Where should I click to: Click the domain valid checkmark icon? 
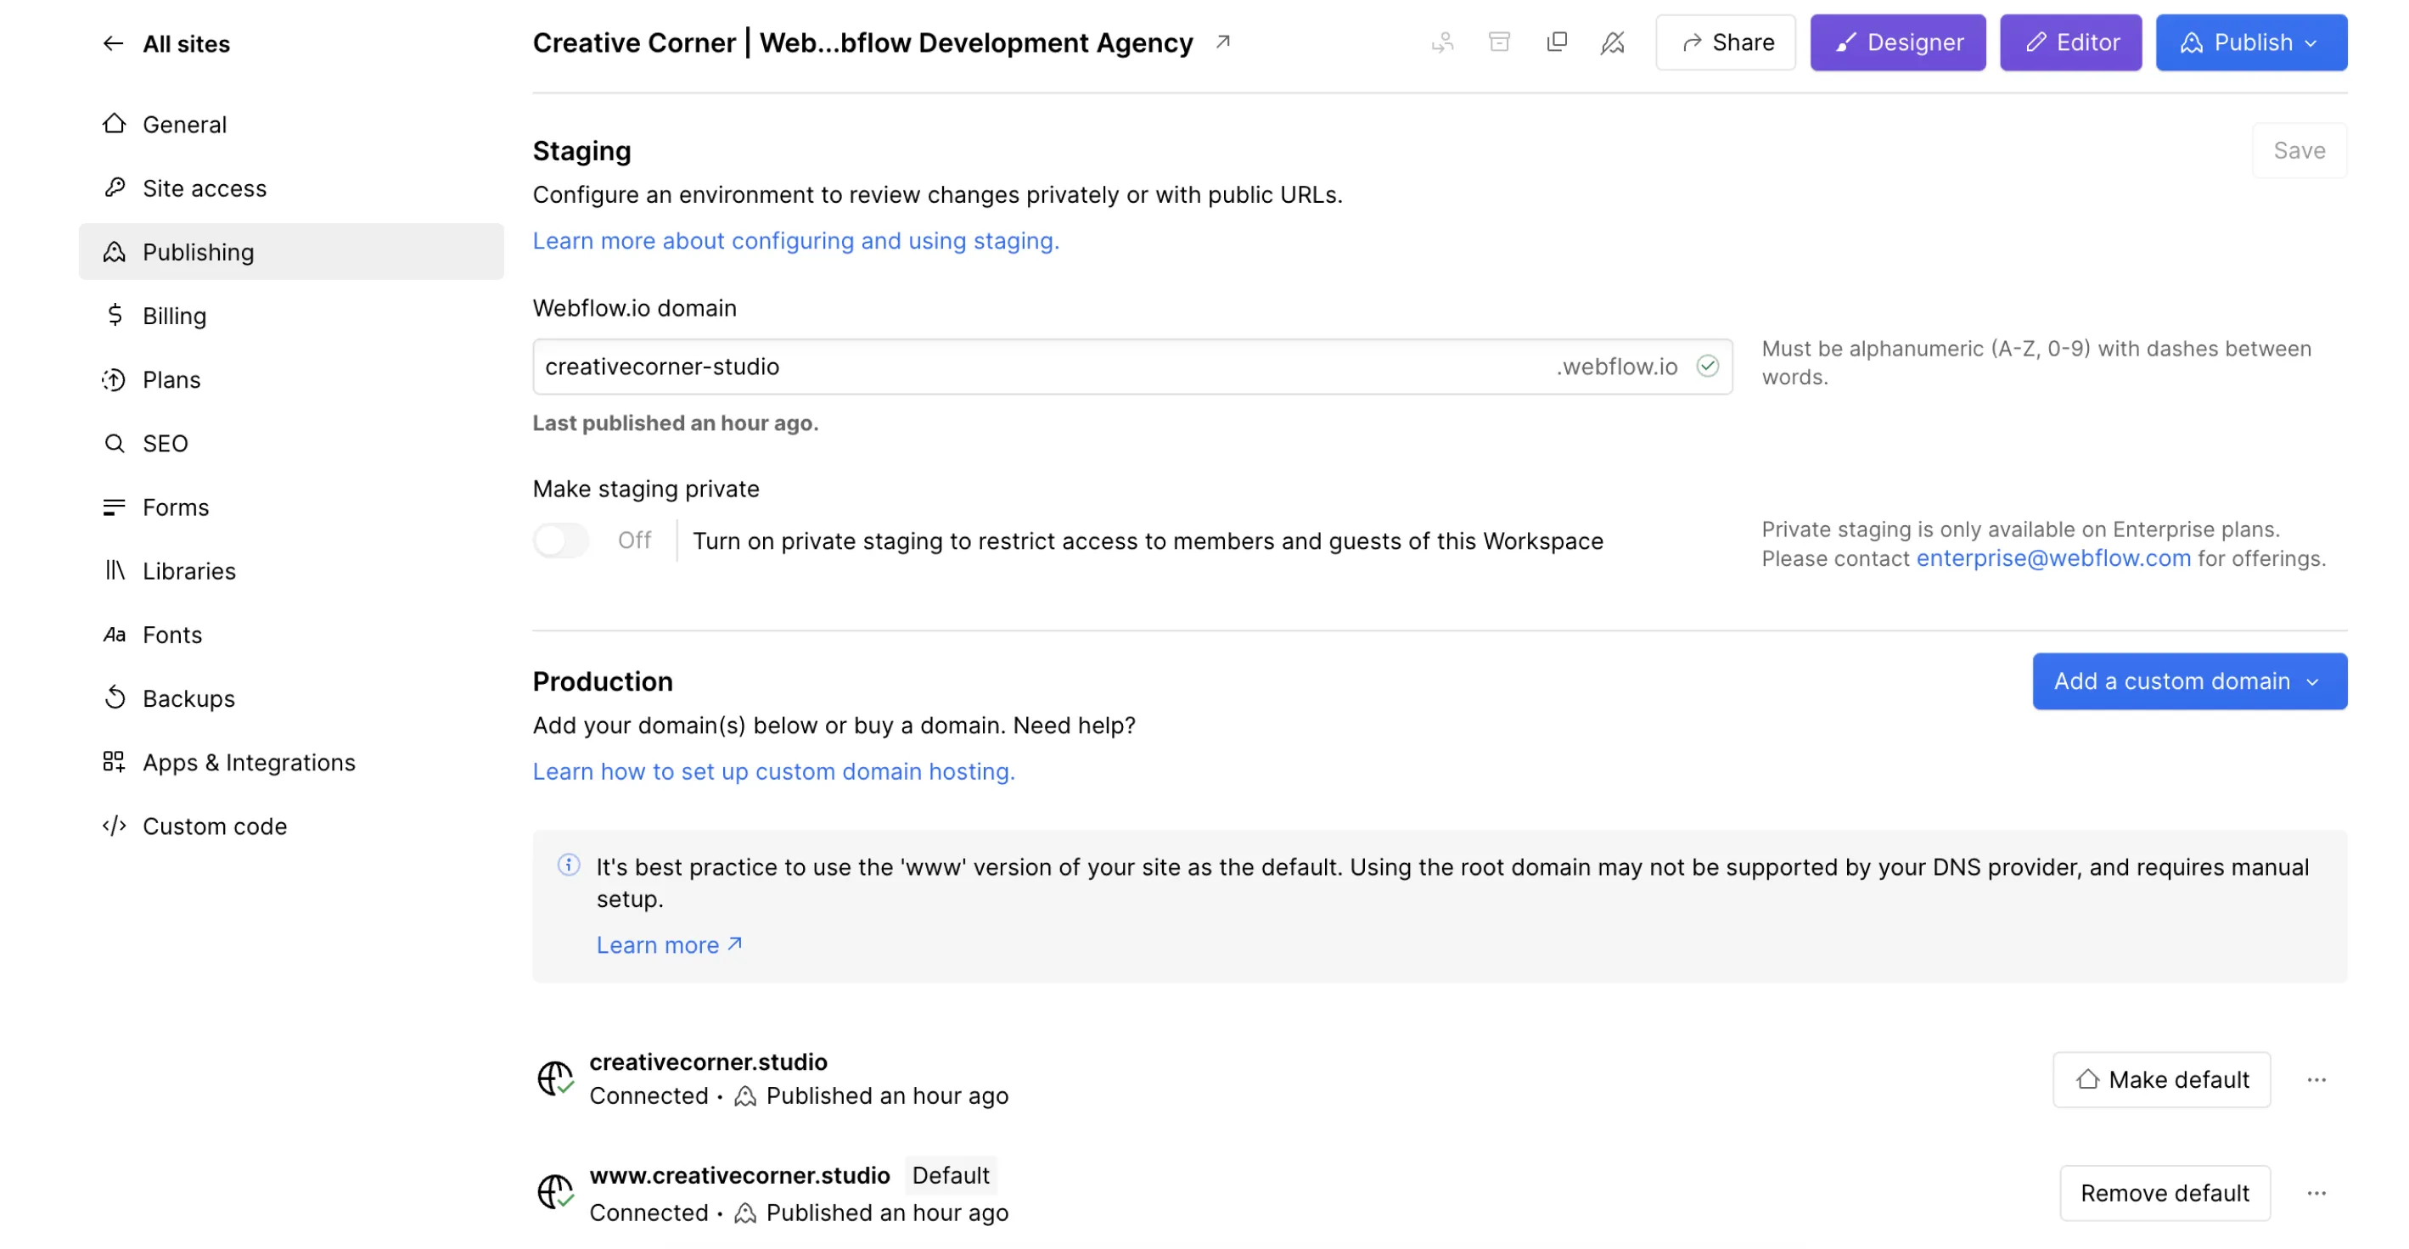pos(1708,366)
